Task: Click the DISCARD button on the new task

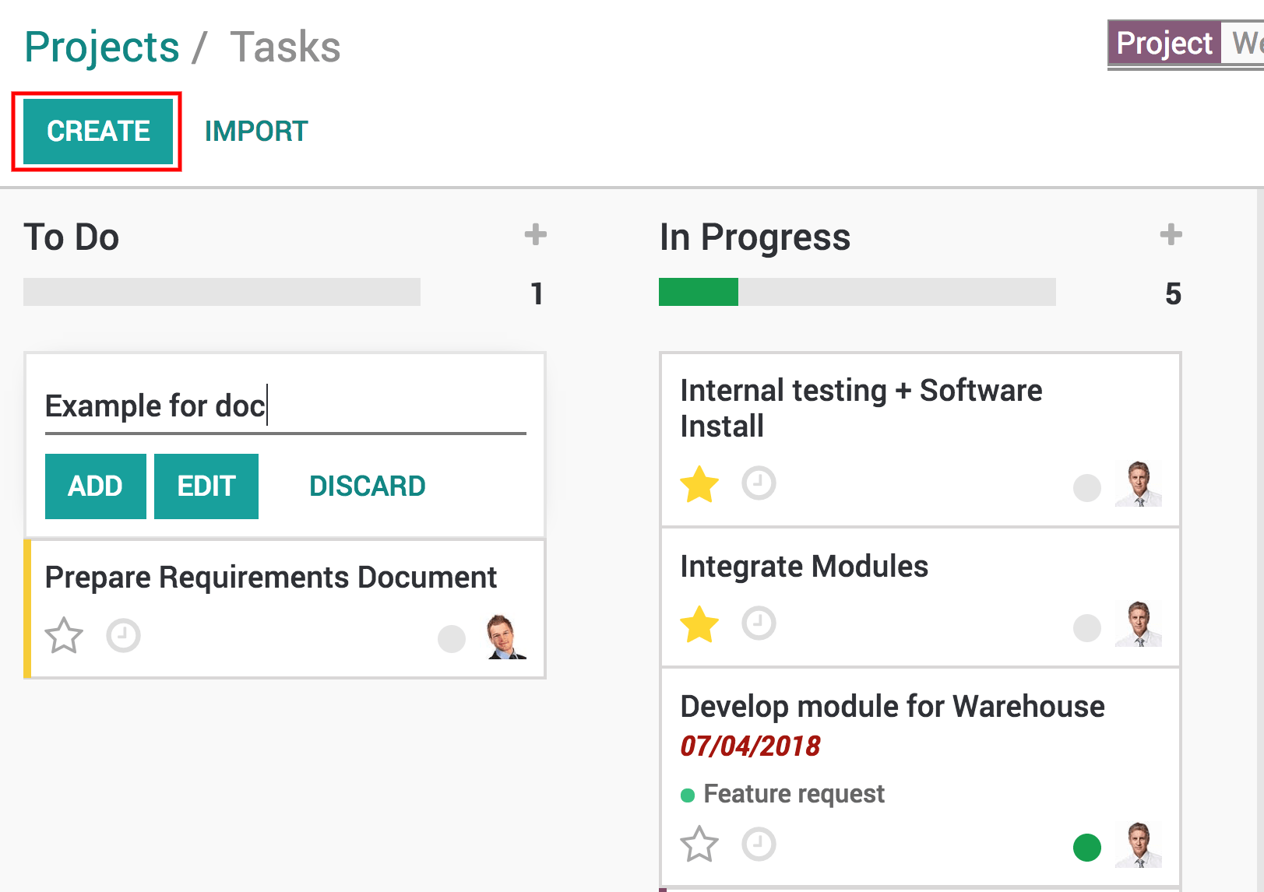Action: 367,486
